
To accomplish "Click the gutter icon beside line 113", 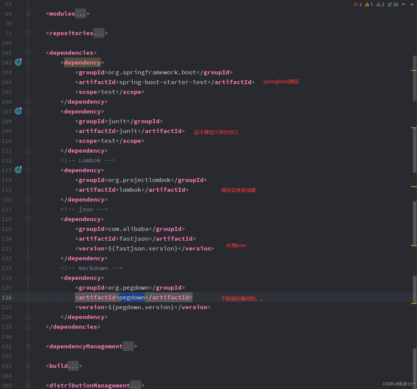I will coord(18,170).
